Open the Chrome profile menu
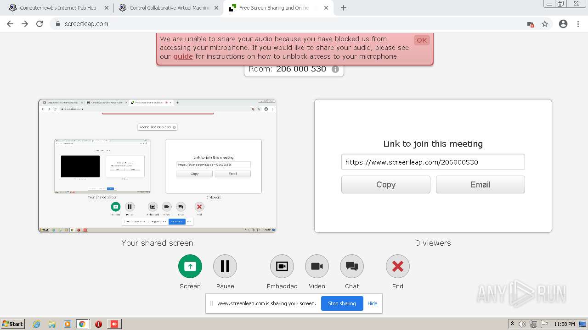The height and width of the screenshot is (330, 588). [563, 24]
